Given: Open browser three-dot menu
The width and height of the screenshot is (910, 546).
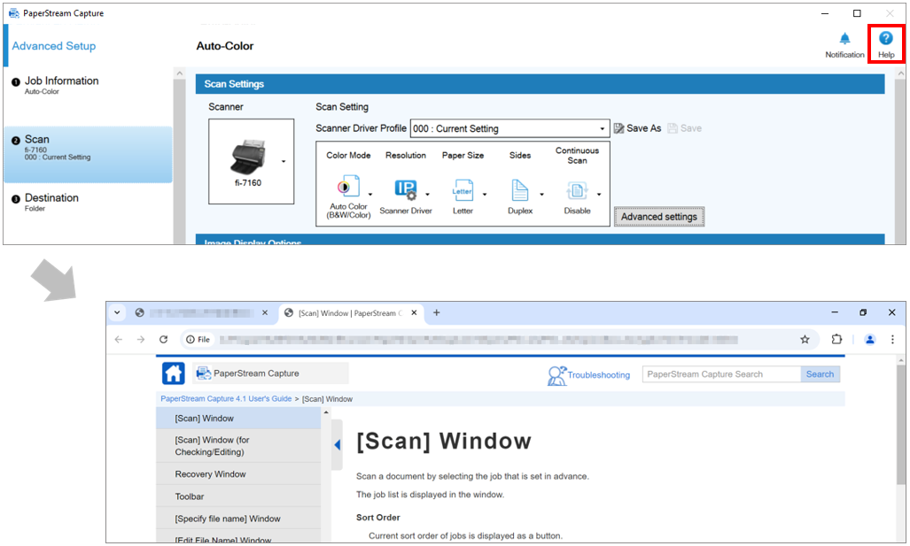Looking at the screenshot, I should pyautogui.click(x=892, y=340).
